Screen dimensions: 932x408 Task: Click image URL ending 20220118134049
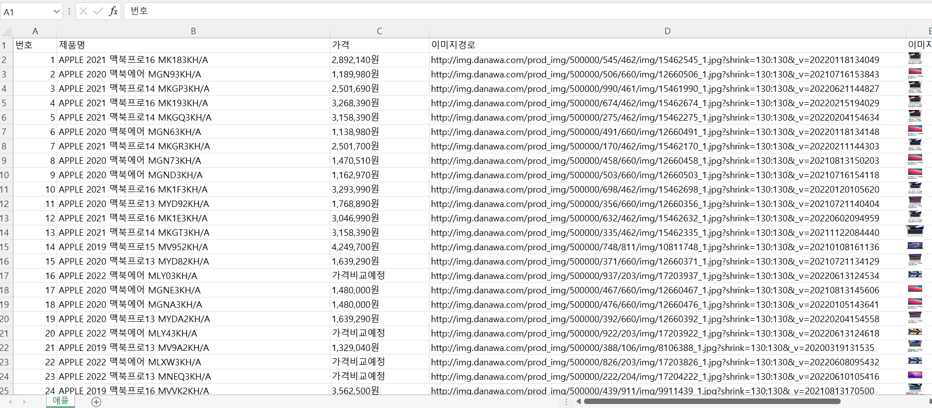coord(667,60)
